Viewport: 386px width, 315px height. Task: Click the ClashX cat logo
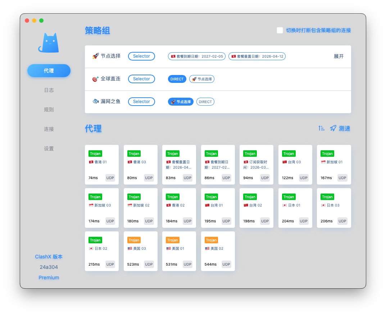[x=49, y=43]
